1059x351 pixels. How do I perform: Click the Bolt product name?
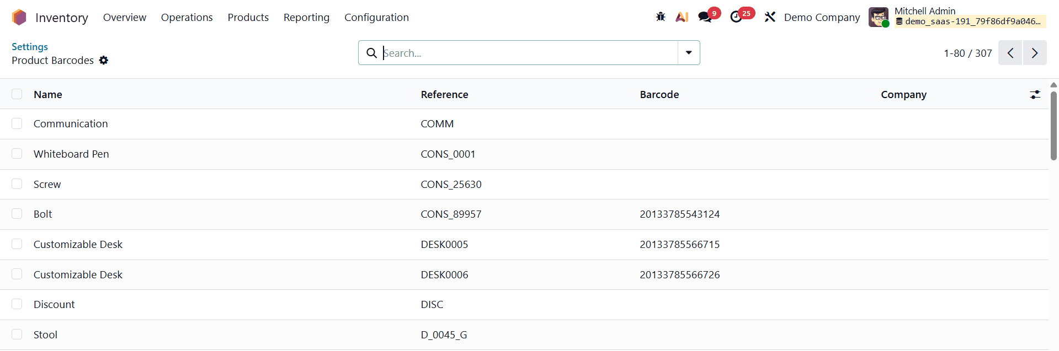tap(43, 214)
